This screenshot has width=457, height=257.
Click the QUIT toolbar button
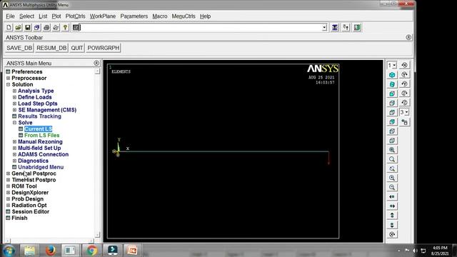coord(77,48)
